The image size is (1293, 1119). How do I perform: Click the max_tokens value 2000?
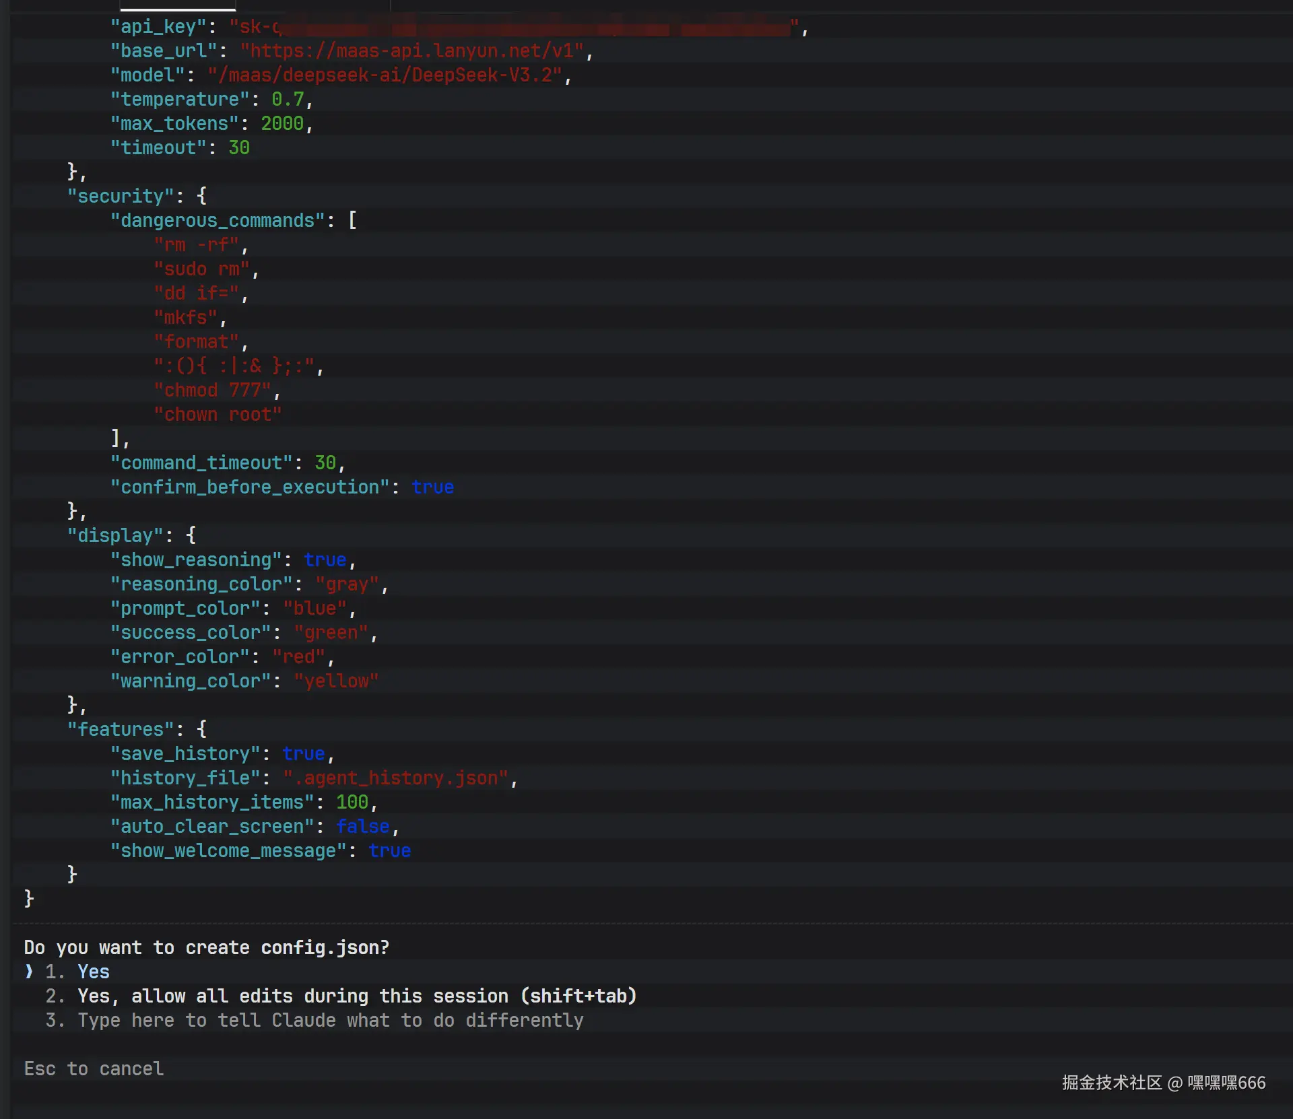pos(281,123)
